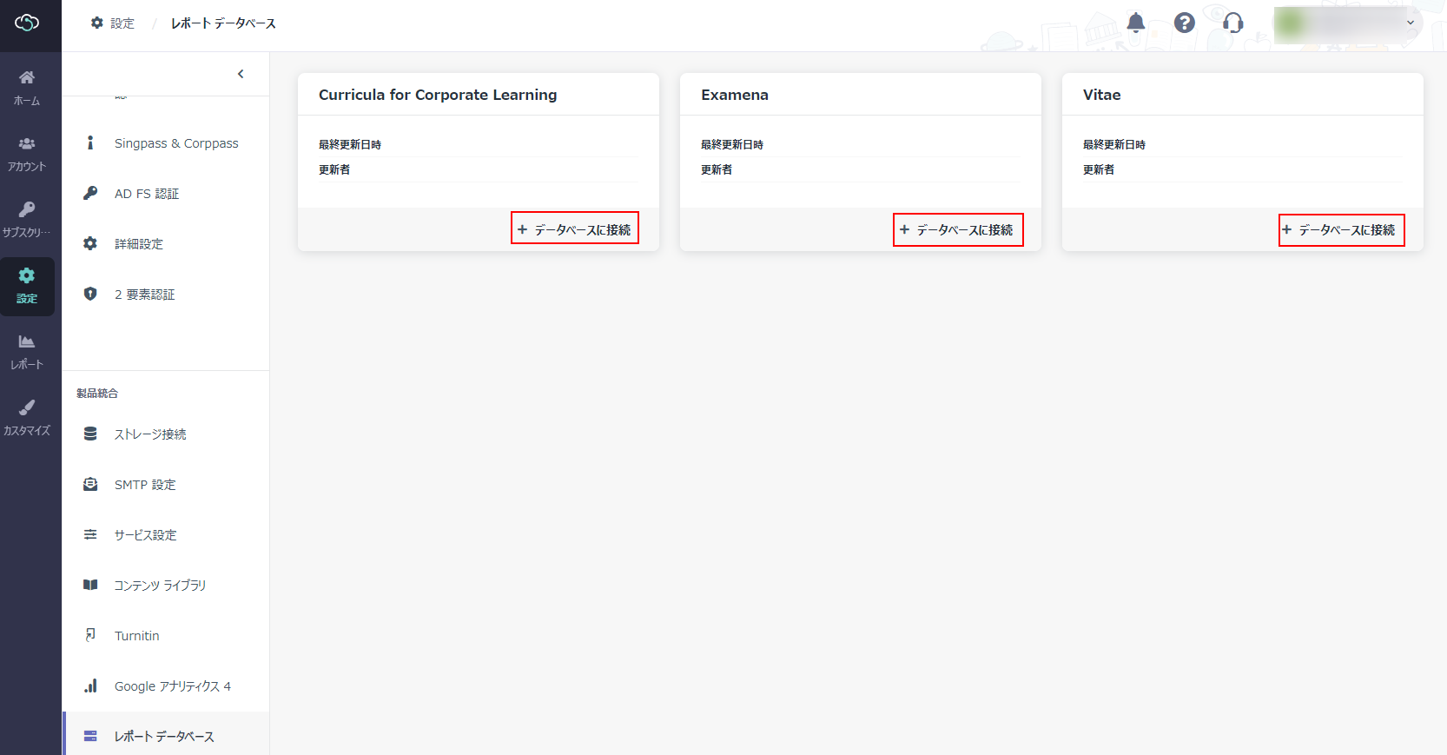Click 製品統合 section heading
The height and width of the screenshot is (755, 1447).
click(97, 394)
